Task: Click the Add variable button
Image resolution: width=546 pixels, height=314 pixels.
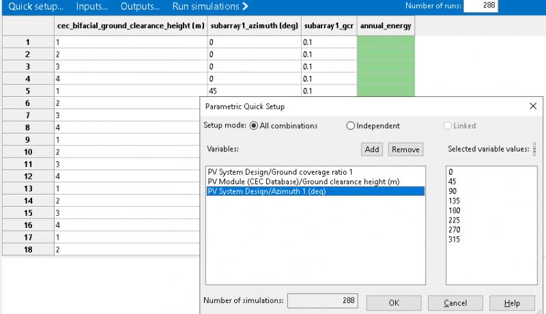Action: pyautogui.click(x=371, y=149)
